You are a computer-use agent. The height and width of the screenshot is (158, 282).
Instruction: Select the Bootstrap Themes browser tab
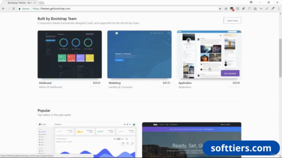click(x=19, y=3)
